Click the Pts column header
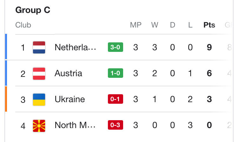Viewport: 238px width, 142px height. click(x=209, y=25)
